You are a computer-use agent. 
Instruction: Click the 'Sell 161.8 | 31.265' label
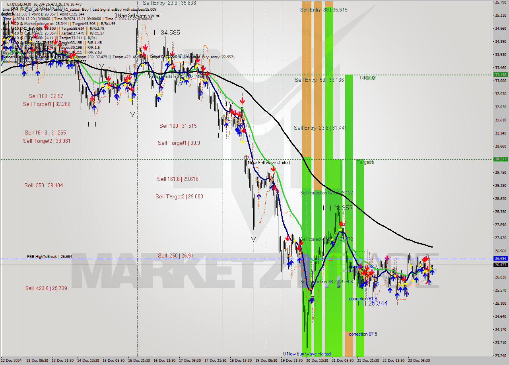coord(45,133)
